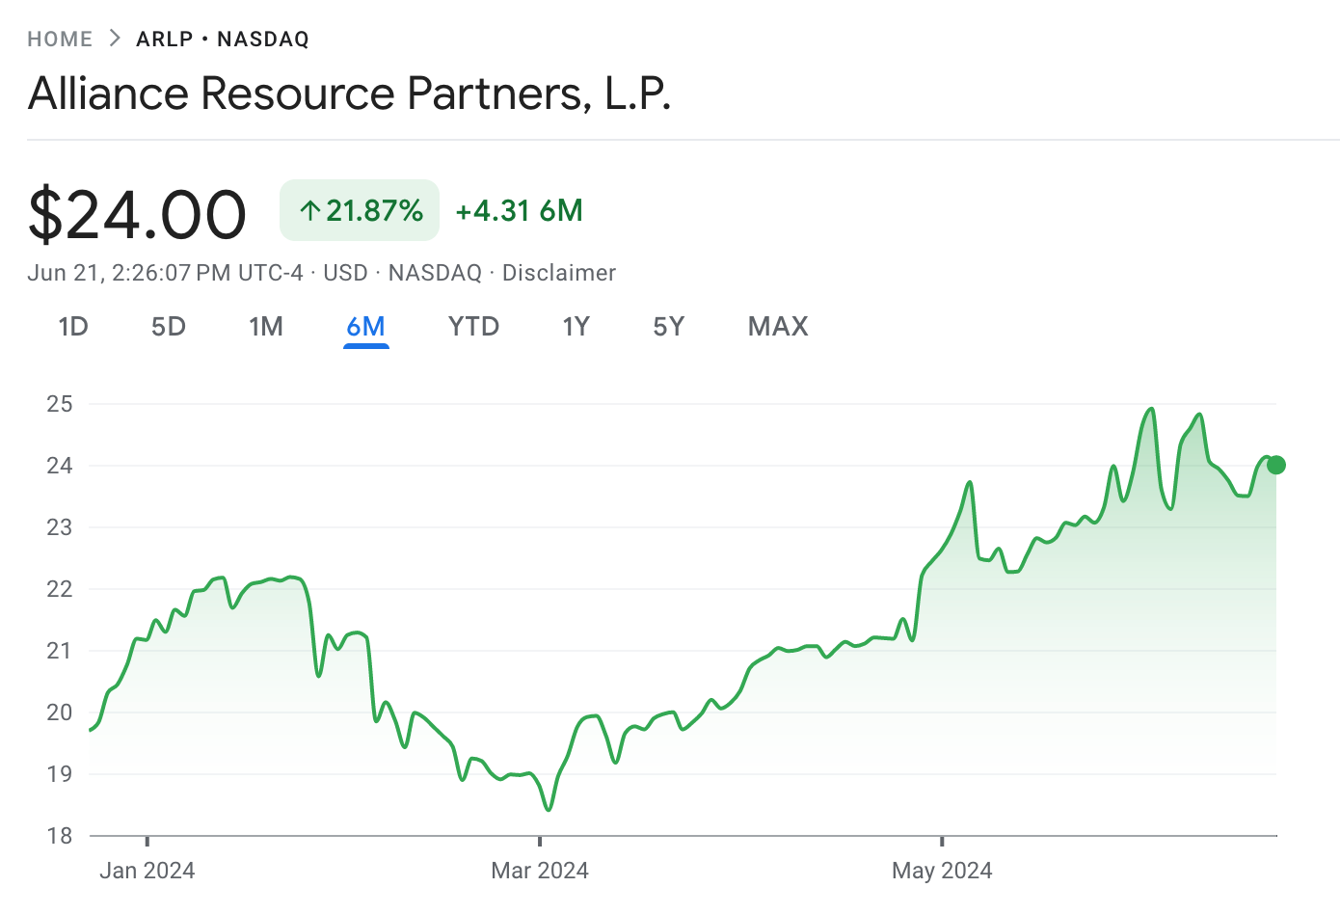Switch to the 1M range tab
1340x914 pixels.
(266, 327)
